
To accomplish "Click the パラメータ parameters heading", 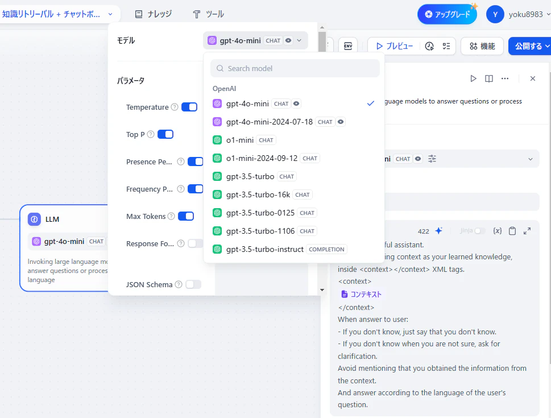I will tap(131, 81).
